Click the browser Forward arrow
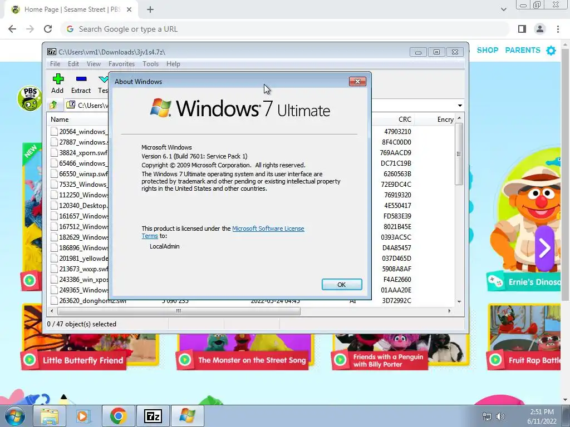The width and height of the screenshot is (570, 427). [30, 29]
